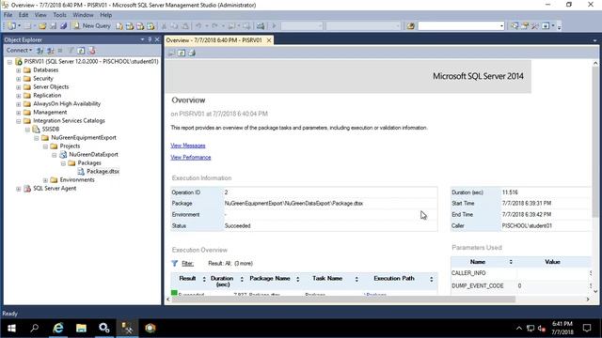602x338 pixels.
Task: Click the Analysis Services XMLA Query icon
Action: [150, 26]
